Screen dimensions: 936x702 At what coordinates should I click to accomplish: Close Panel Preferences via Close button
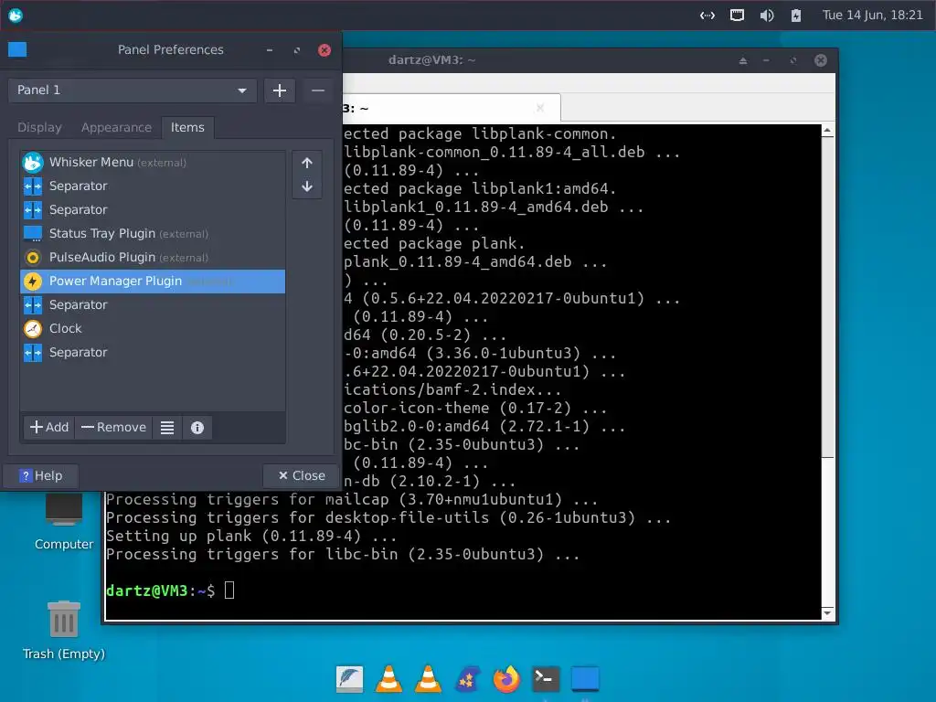pos(302,475)
